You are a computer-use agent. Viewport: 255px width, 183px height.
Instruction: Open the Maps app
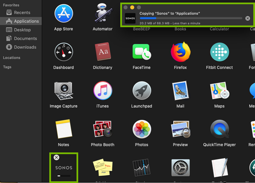220,90
